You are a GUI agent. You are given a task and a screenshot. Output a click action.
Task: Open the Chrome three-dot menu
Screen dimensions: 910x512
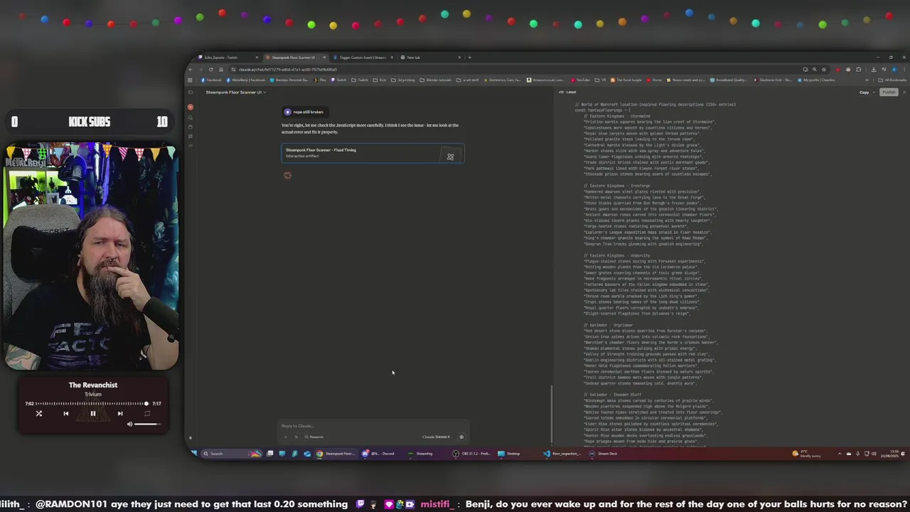tap(904, 69)
